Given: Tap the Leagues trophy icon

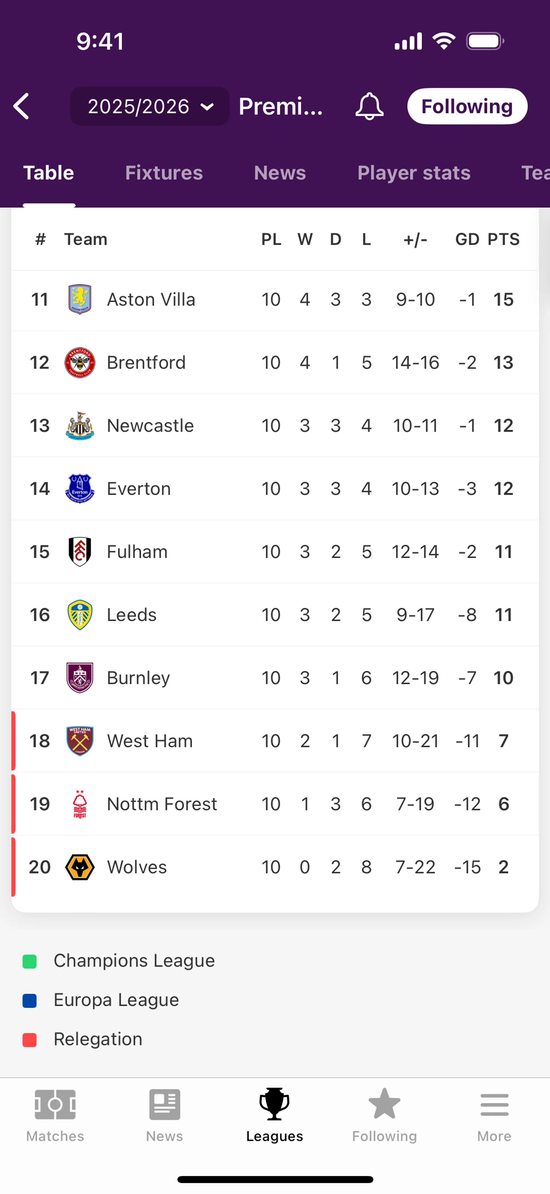Looking at the screenshot, I should [274, 1104].
